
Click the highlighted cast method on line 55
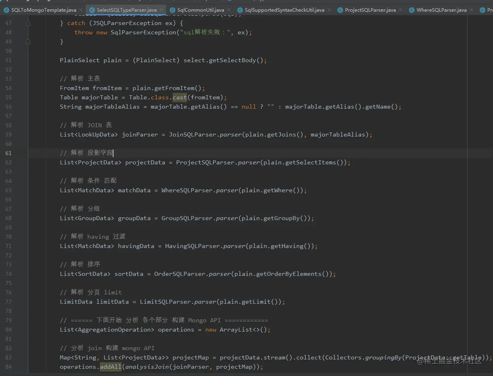point(180,97)
